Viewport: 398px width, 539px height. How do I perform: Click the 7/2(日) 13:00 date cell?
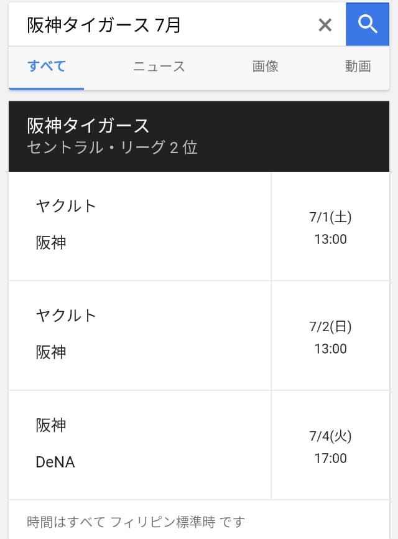pyautogui.click(x=330, y=337)
